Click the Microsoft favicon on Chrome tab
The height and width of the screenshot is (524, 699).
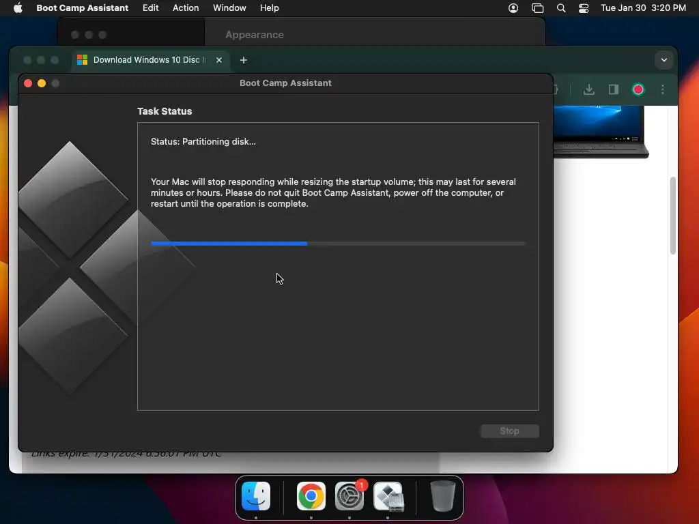[83, 60]
